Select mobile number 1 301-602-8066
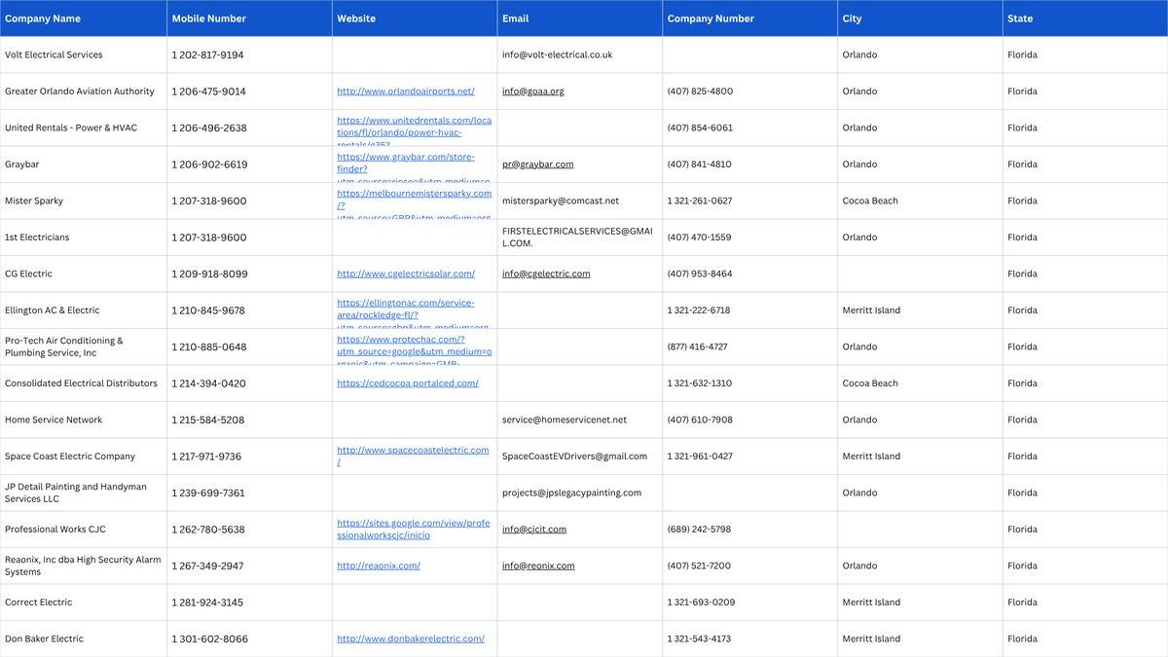This screenshot has width=1168, height=657. click(249, 639)
